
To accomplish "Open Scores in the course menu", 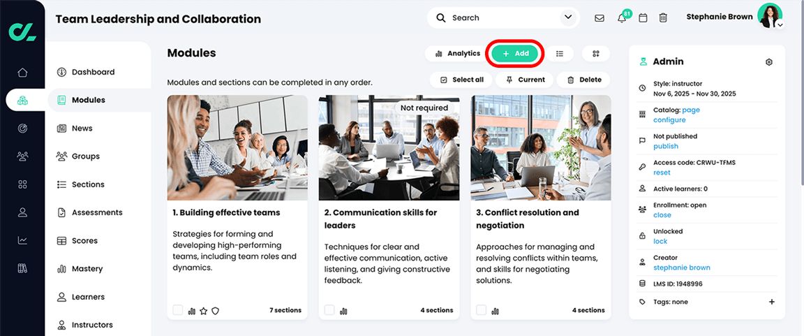I will 84,240.
